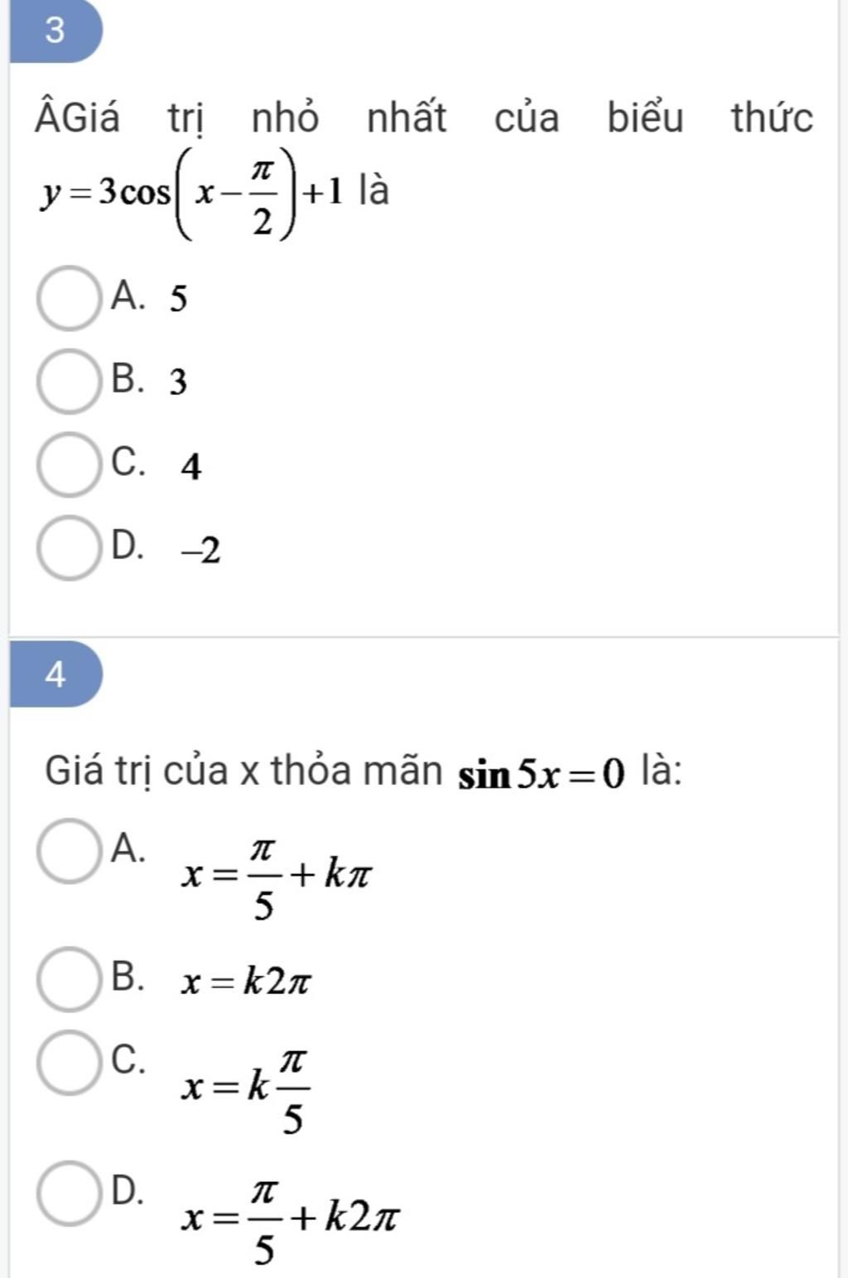Click the sin 5x = 0 equation
848x1278 pixels.
(542, 776)
